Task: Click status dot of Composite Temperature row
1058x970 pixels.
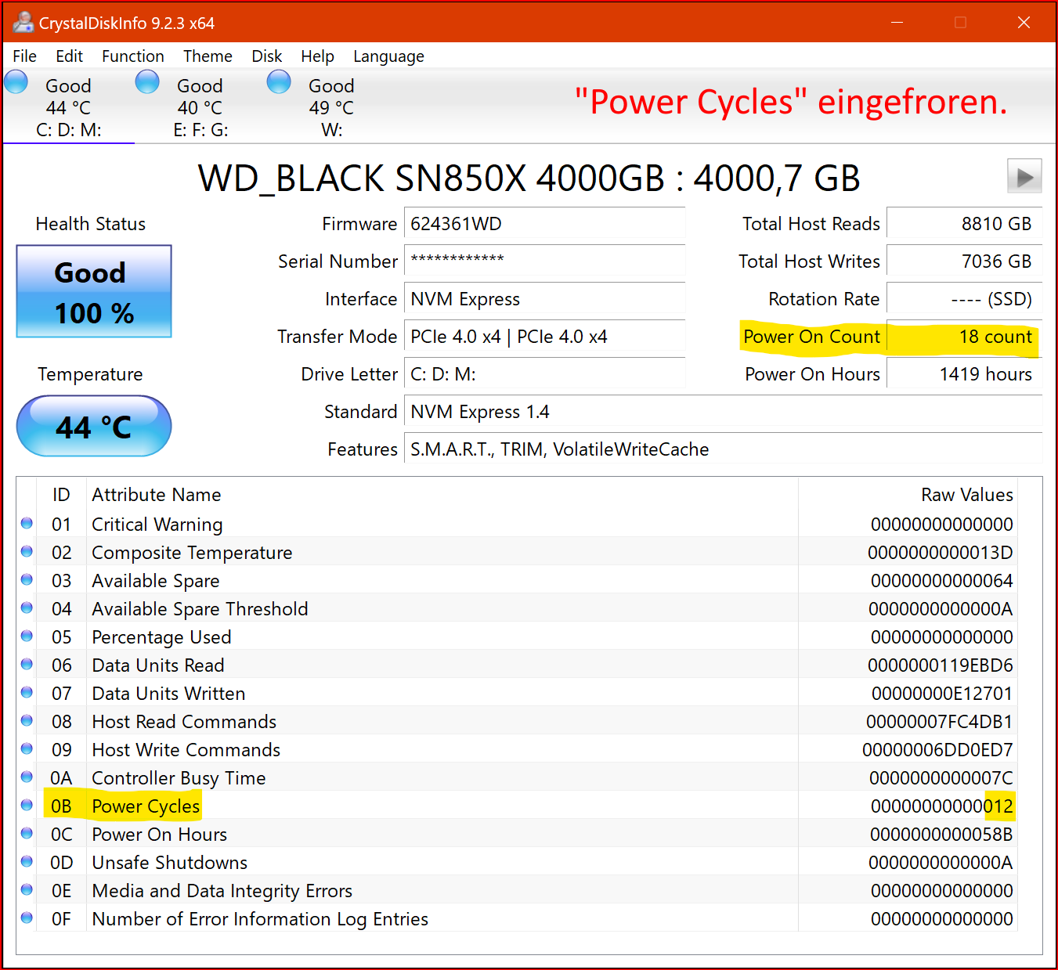Action: [x=27, y=551]
